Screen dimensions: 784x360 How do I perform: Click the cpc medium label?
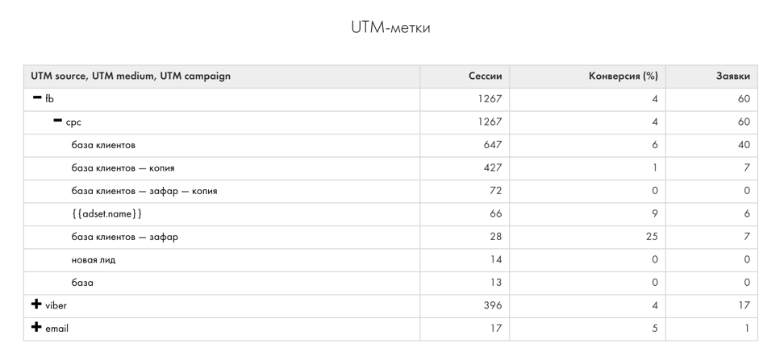coord(73,122)
